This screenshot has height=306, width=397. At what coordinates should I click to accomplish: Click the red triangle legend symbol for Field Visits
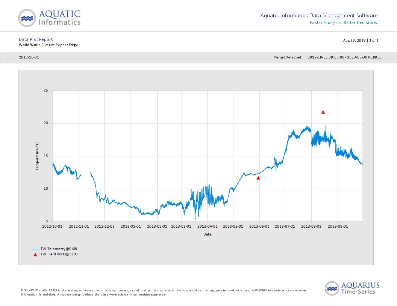35,255
